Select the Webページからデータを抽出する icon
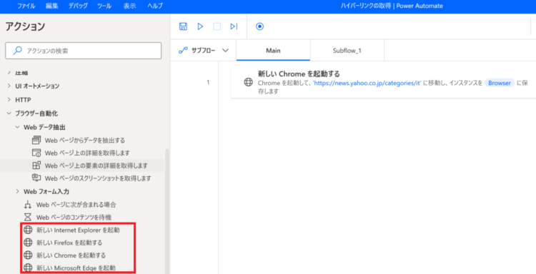This screenshot has height=274, width=536. (x=36, y=140)
